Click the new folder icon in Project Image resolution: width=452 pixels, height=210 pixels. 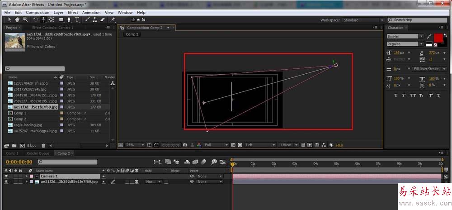click(14, 146)
